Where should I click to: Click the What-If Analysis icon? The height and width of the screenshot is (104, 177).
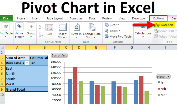click(156, 37)
